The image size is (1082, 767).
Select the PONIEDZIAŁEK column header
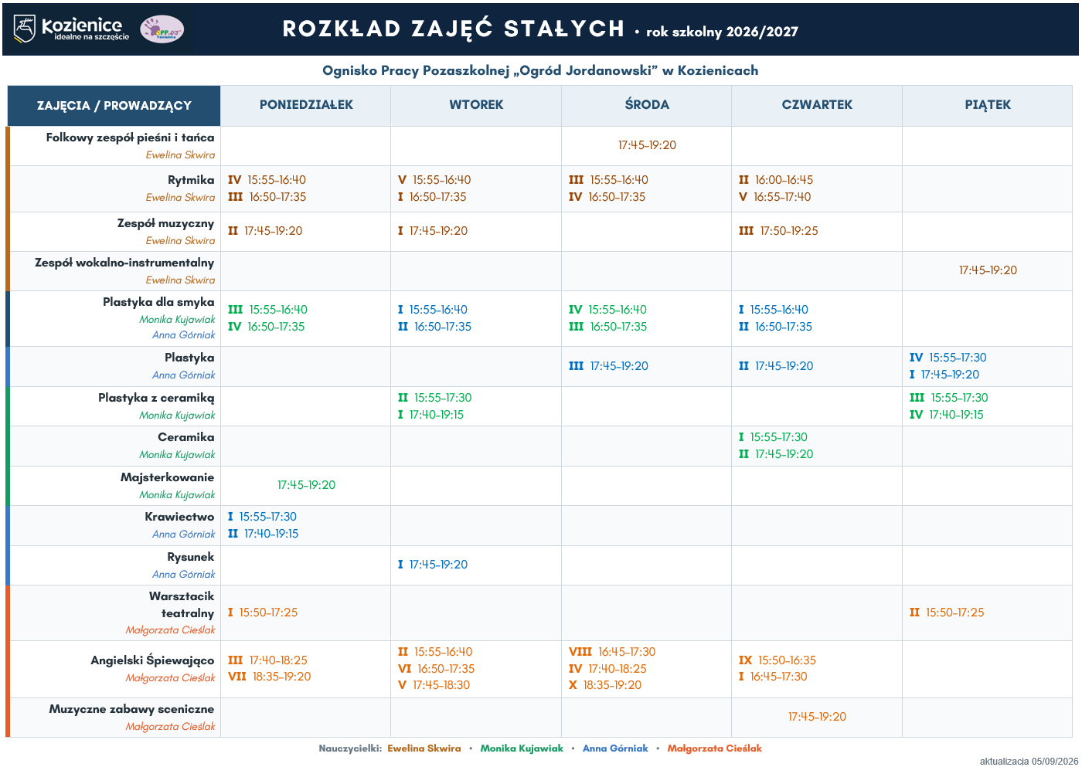pyautogui.click(x=306, y=105)
